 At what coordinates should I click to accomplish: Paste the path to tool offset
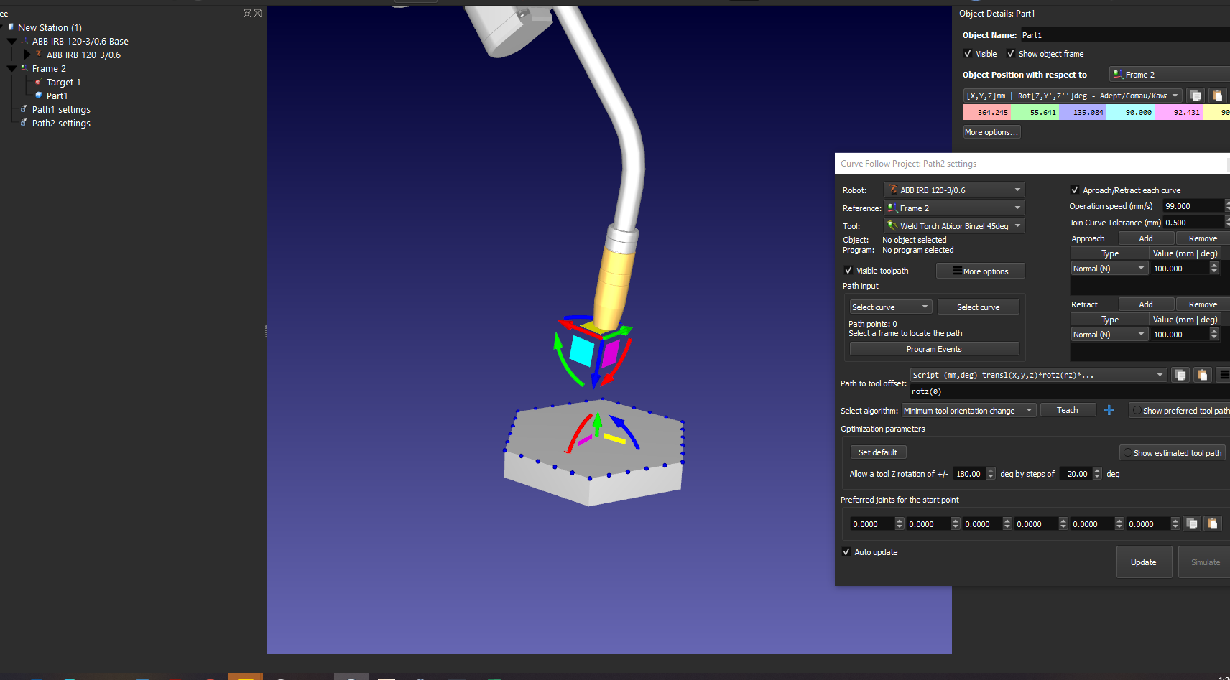tap(1203, 375)
